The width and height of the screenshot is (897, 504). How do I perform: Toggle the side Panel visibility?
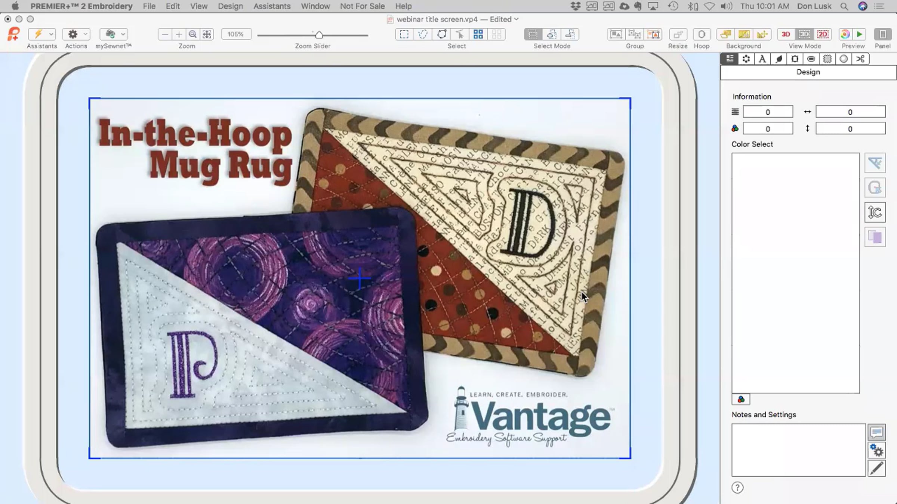coord(883,34)
